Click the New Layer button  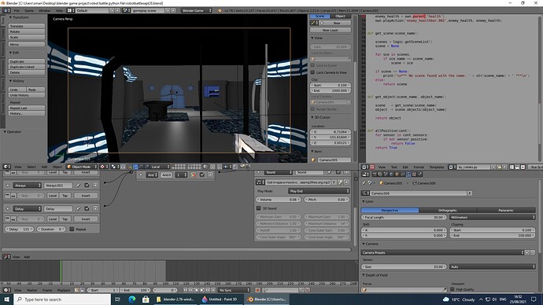point(330,30)
